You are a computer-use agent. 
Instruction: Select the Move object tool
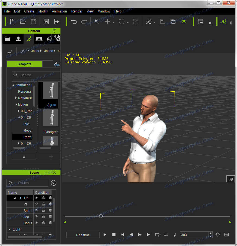(x=107, y=22)
